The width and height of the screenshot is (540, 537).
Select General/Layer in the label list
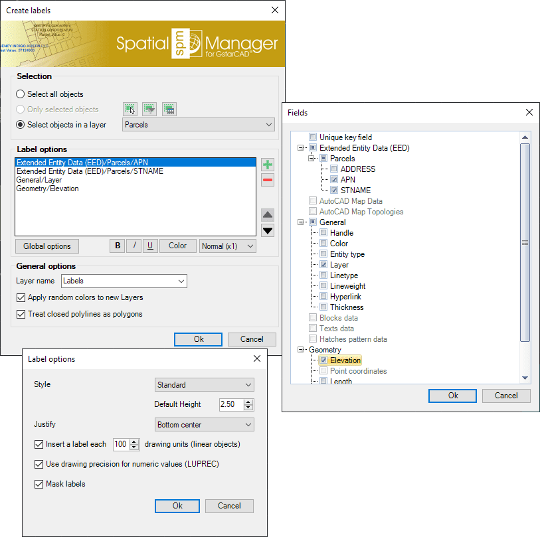pos(40,180)
